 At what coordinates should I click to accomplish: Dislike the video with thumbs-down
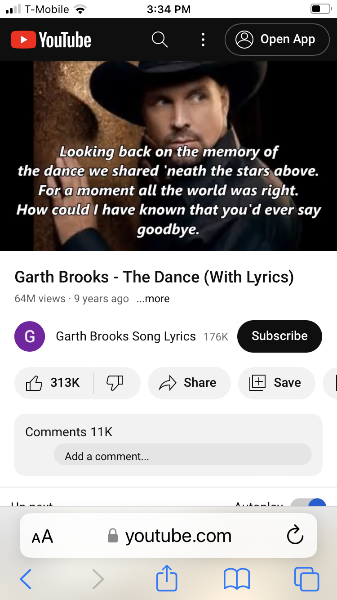pyautogui.click(x=115, y=383)
